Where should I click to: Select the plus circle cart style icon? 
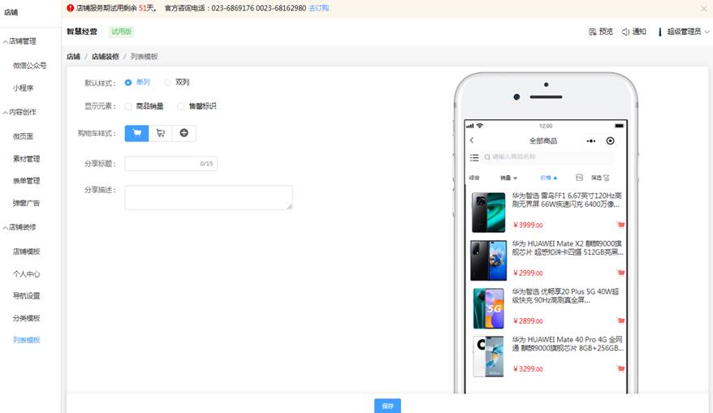[184, 133]
